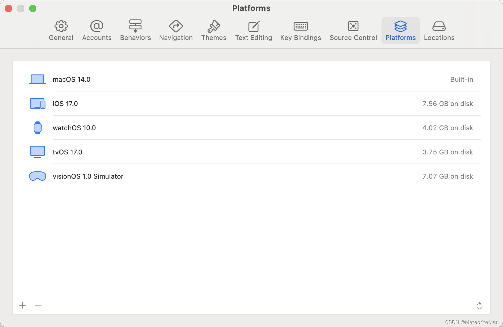Switch to the Key Bindings tab label
Image resolution: width=503 pixels, height=327 pixels.
[301, 38]
